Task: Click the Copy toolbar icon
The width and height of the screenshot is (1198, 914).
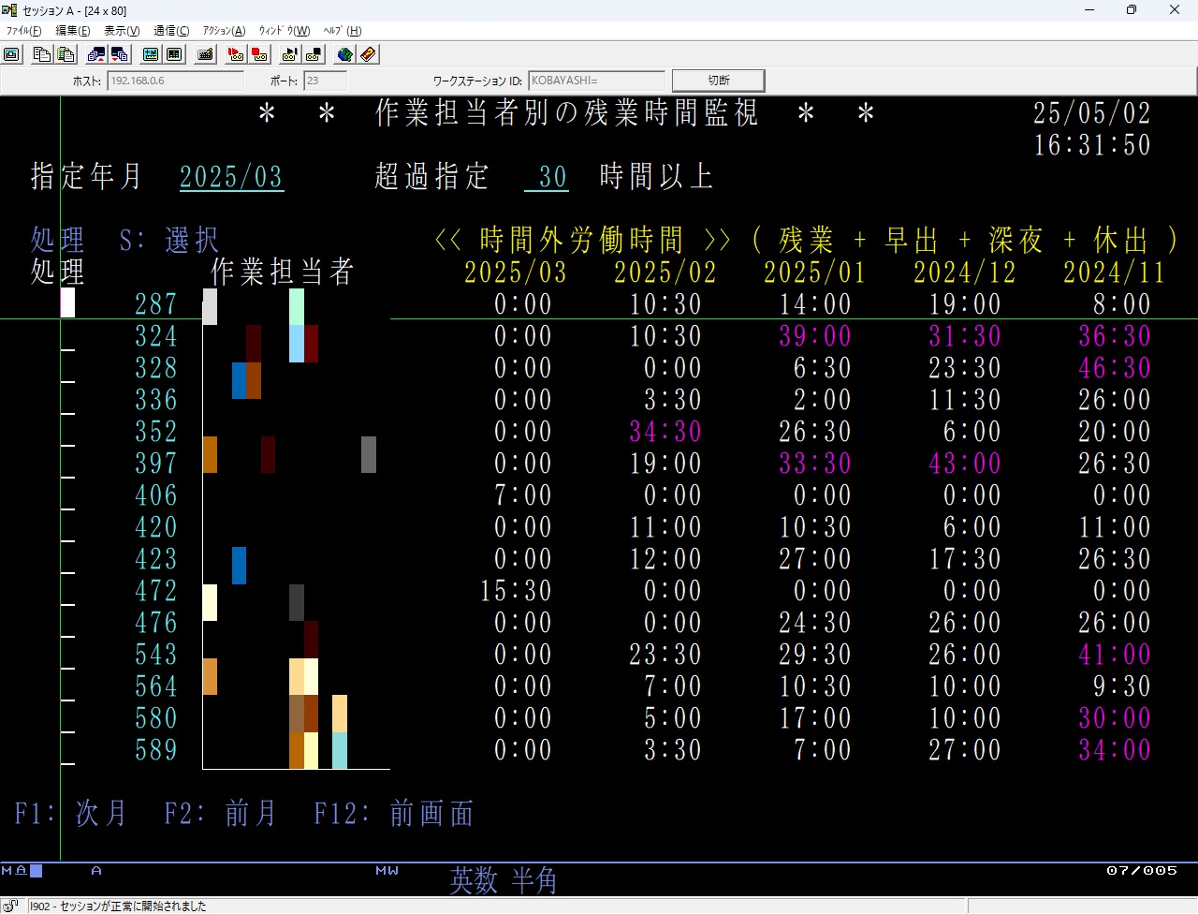Action: 41,54
